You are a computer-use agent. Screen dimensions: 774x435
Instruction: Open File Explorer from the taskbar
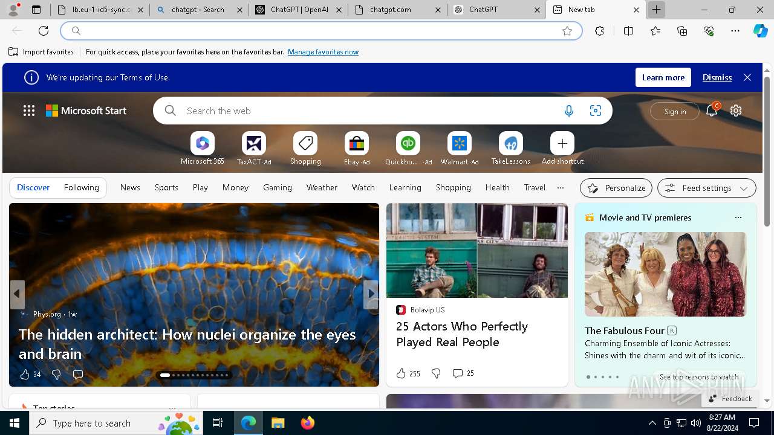click(x=278, y=423)
